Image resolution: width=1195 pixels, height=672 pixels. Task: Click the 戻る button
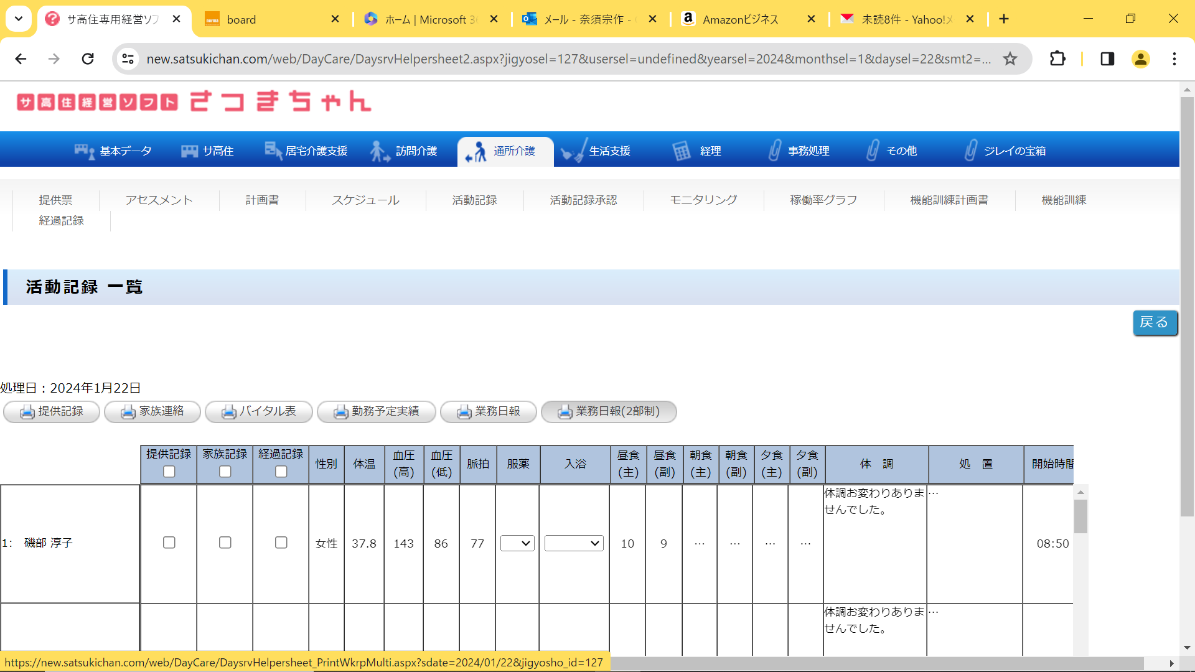pyautogui.click(x=1155, y=322)
